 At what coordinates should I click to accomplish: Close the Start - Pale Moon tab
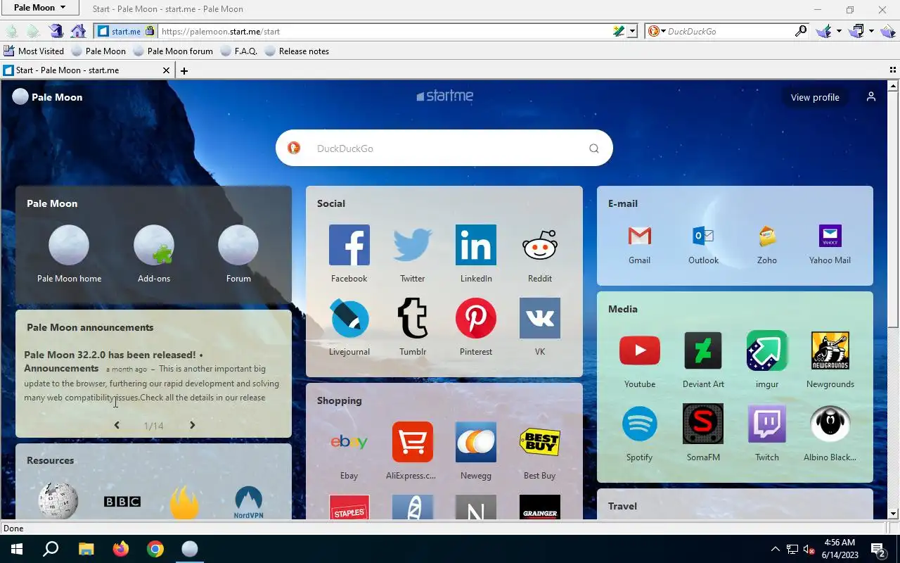(166, 70)
